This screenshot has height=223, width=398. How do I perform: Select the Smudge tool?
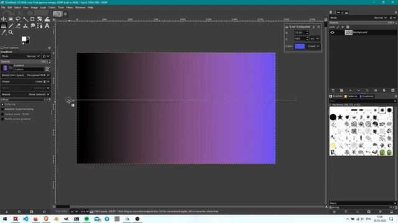point(32,26)
